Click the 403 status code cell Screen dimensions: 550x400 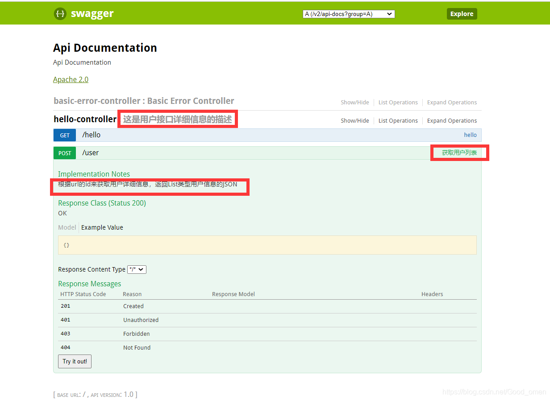66,334
